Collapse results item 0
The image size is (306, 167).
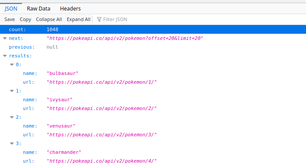(12, 65)
